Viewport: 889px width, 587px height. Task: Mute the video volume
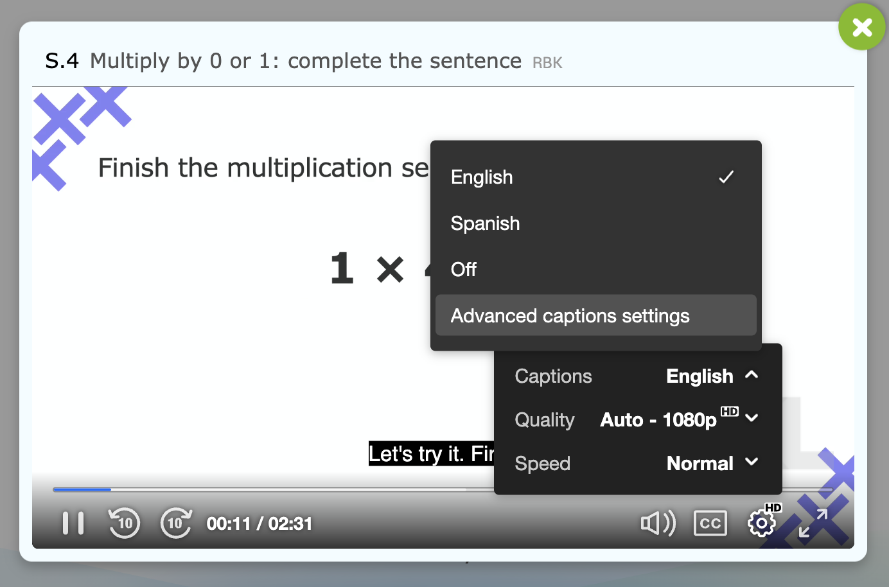pyautogui.click(x=658, y=523)
